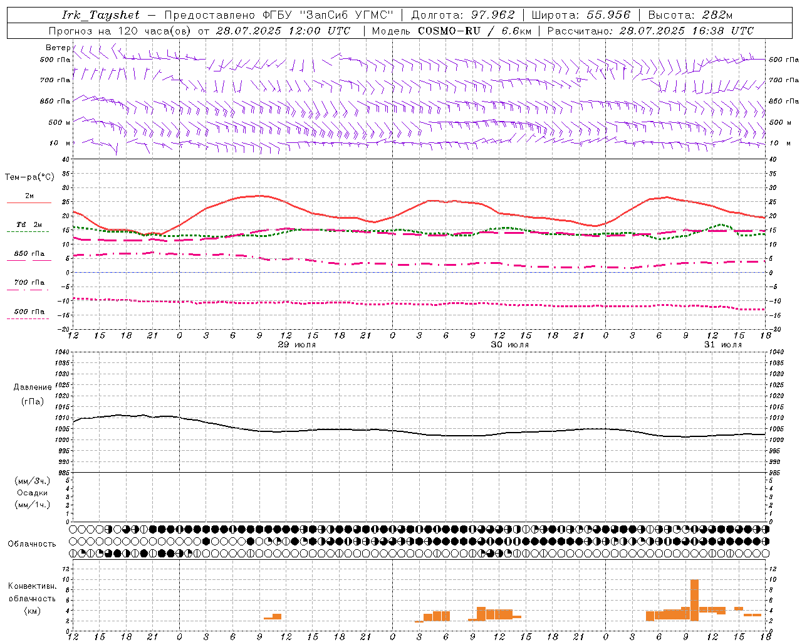Click the latitude value Широта: 55.956
This screenshot has width=802, height=642.
click(581, 15)
